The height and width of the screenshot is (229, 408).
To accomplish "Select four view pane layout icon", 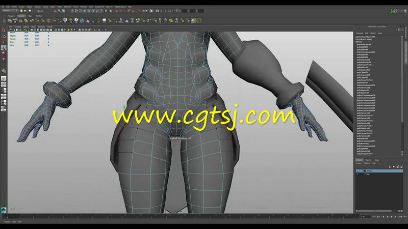I will 4,84.
